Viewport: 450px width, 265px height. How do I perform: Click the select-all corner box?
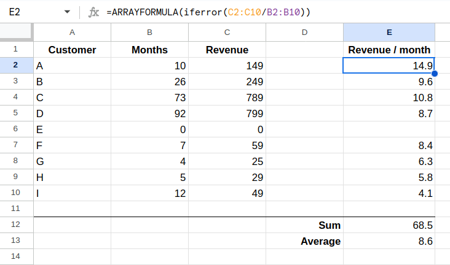[16, 32]
